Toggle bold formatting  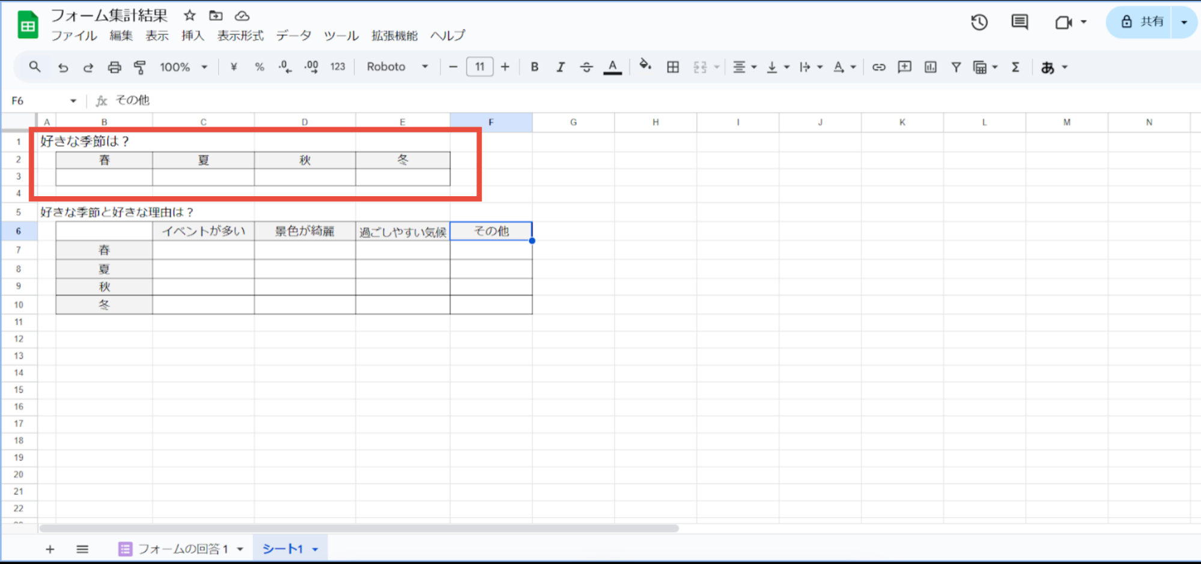534,67
